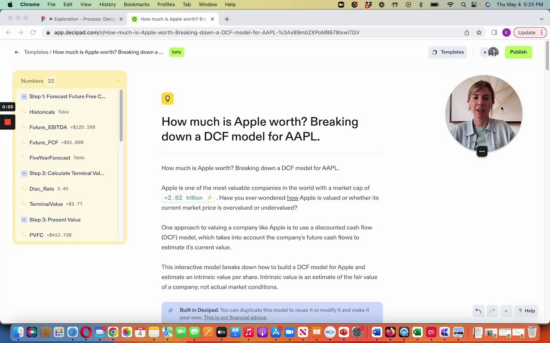Screen dimensions: 550x343
Task: Select Step 2: Calculate Terminal Val... item
Action: (x=67, y=173)
